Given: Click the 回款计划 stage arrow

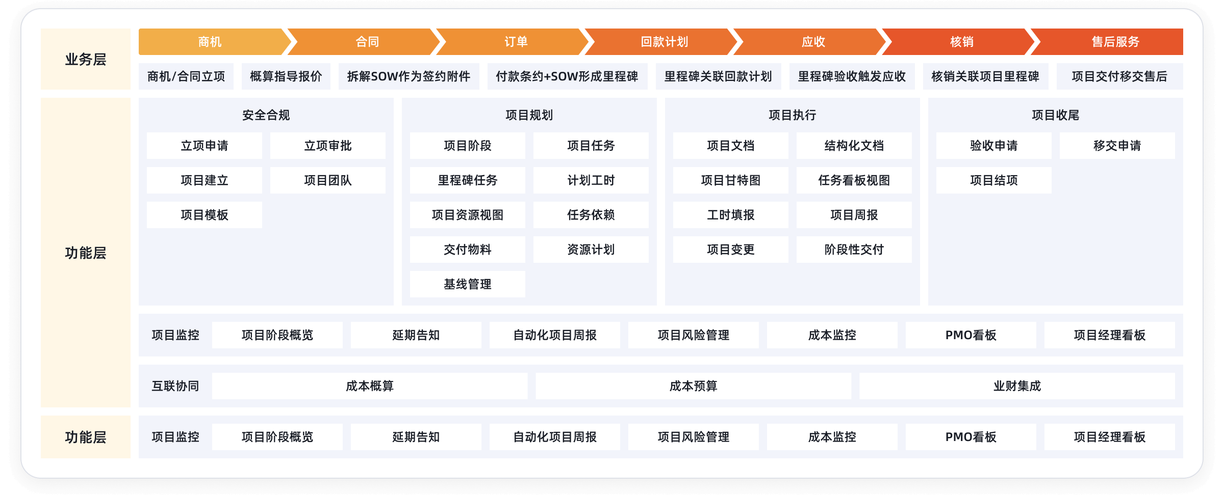Looking at the screenshot, I should pos(663,42).
